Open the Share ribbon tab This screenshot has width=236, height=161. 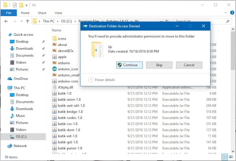[x=42, y=13]
